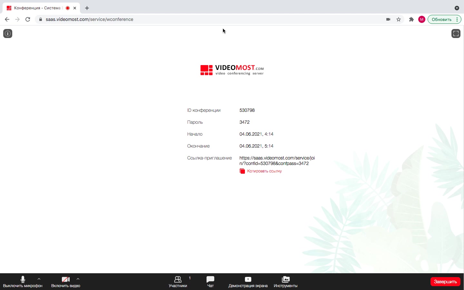Open a new browser tab

click(x=87, y=8)
